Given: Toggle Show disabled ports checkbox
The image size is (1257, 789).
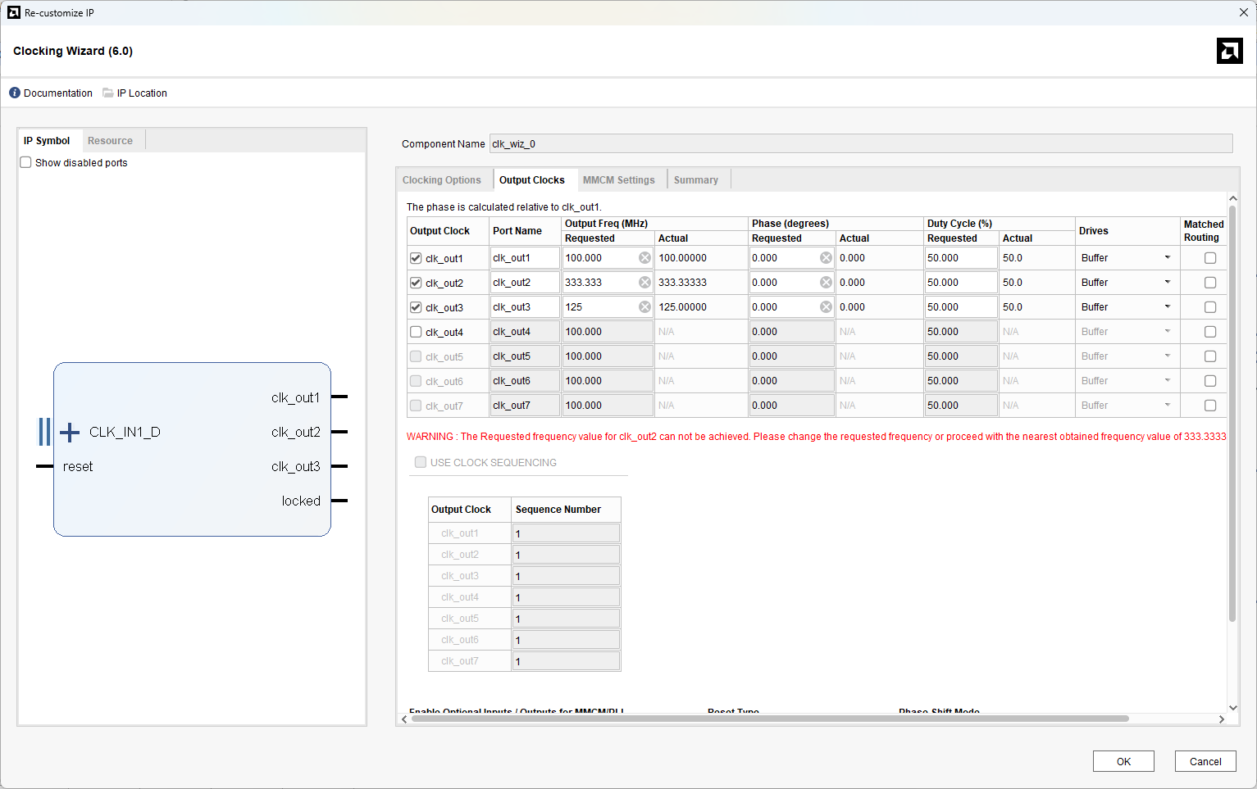Looking at the screenshot, I should click(26, 162).
